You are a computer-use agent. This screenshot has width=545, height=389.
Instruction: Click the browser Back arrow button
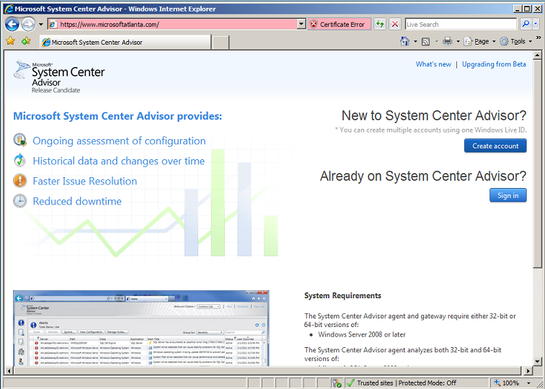12,24
